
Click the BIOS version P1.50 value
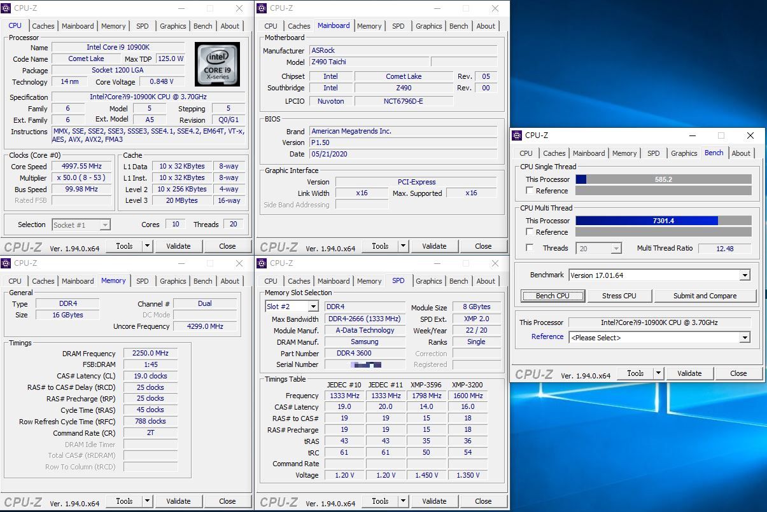(x=404, y=142)
